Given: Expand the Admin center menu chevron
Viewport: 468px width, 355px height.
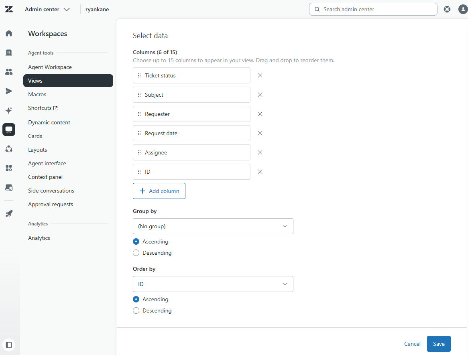Looking at the screenshot, I should pyautogui.click(x=67, y=9).
